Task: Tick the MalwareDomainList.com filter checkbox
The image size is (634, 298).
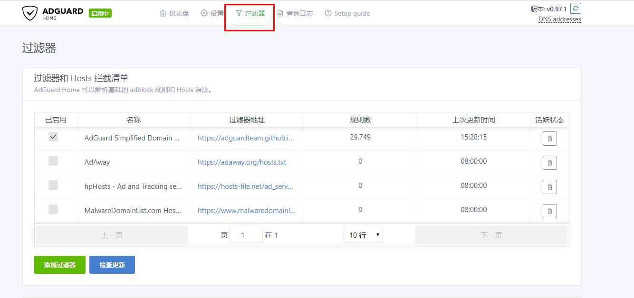Action: (x=53, y=209)
